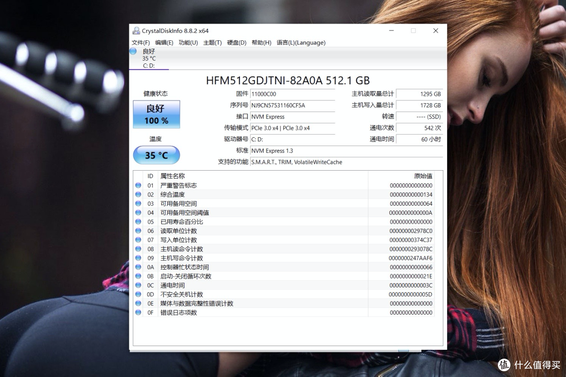Click raw value 0000000374C37

[411, 240]
